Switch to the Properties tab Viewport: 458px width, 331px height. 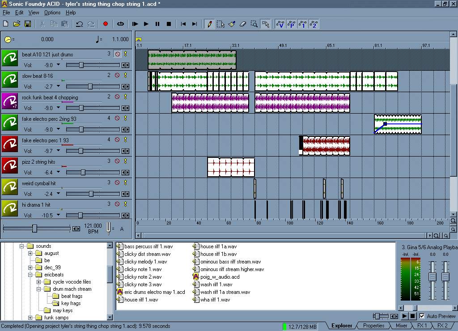tap(373, 326)
